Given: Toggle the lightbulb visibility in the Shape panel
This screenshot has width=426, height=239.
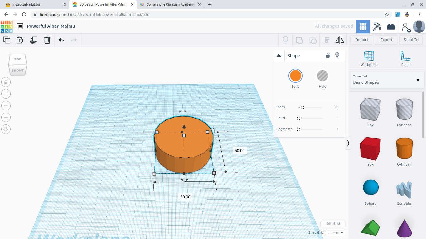Looking at the screenshot, I should point(337,55).
